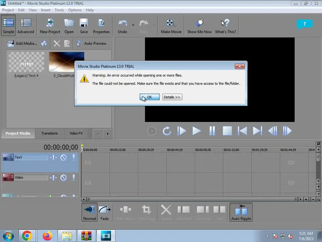The image size is (322, 242).
Task: Click the timeline horizontal scrollbar
Action: tap(192, 199)
